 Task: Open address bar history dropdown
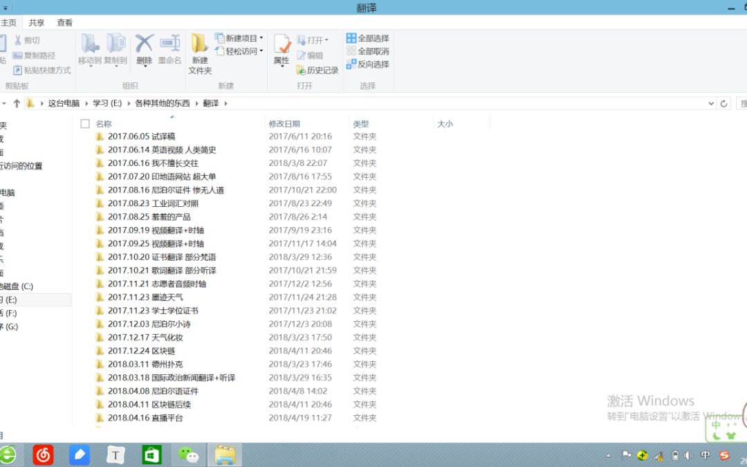pos(711,103)
